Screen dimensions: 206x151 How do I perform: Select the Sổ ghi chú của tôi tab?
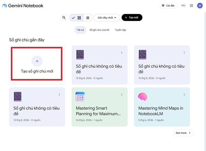[99, 30]
